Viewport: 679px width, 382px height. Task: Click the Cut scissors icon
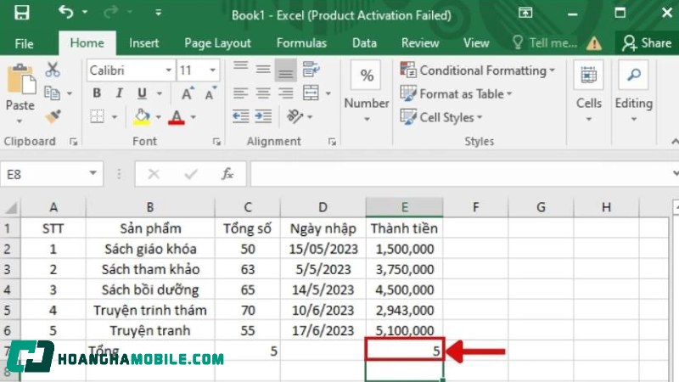53,70
